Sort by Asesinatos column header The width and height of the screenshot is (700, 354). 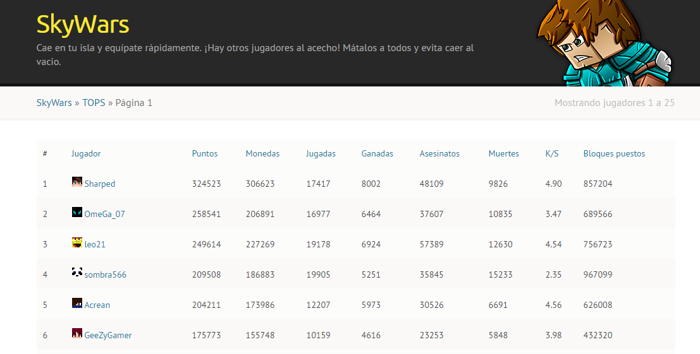(x=439, y=154)
